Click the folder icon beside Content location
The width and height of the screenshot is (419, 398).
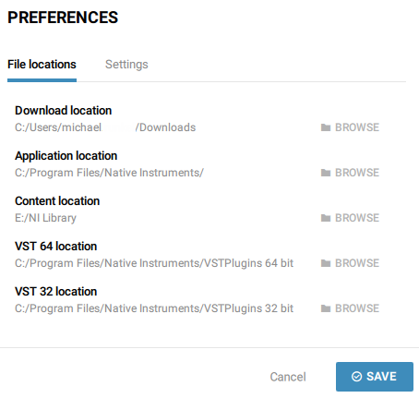coord(326,218)
